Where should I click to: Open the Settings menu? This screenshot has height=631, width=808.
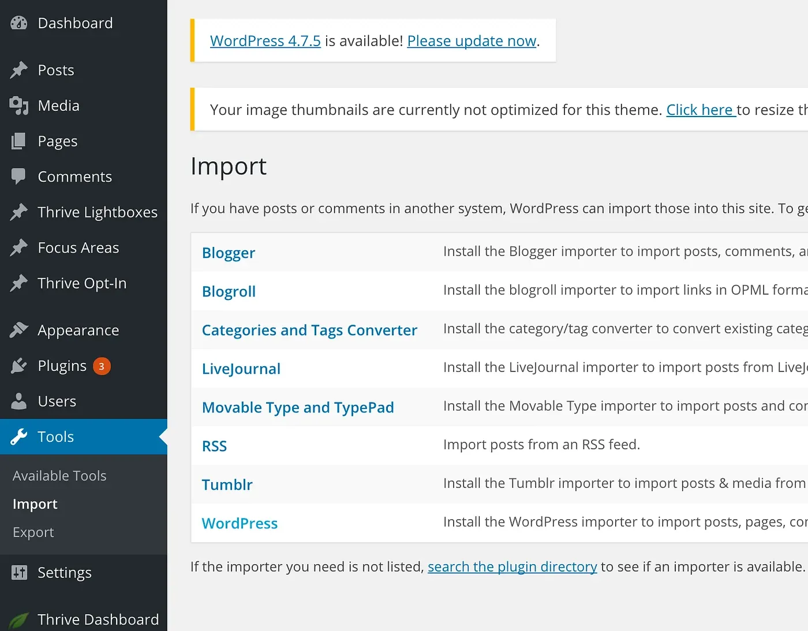pyautogui.click(x=65, y=573)
